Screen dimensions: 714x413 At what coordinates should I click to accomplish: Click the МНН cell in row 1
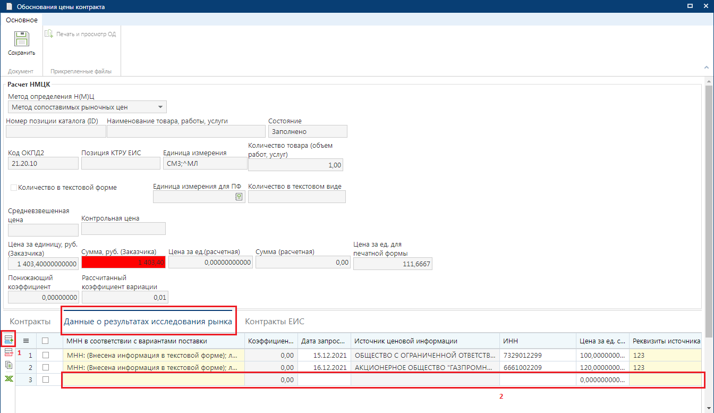coord(154,355)
